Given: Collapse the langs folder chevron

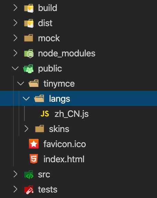Looking at the screenshot, I should pos(26,99).
